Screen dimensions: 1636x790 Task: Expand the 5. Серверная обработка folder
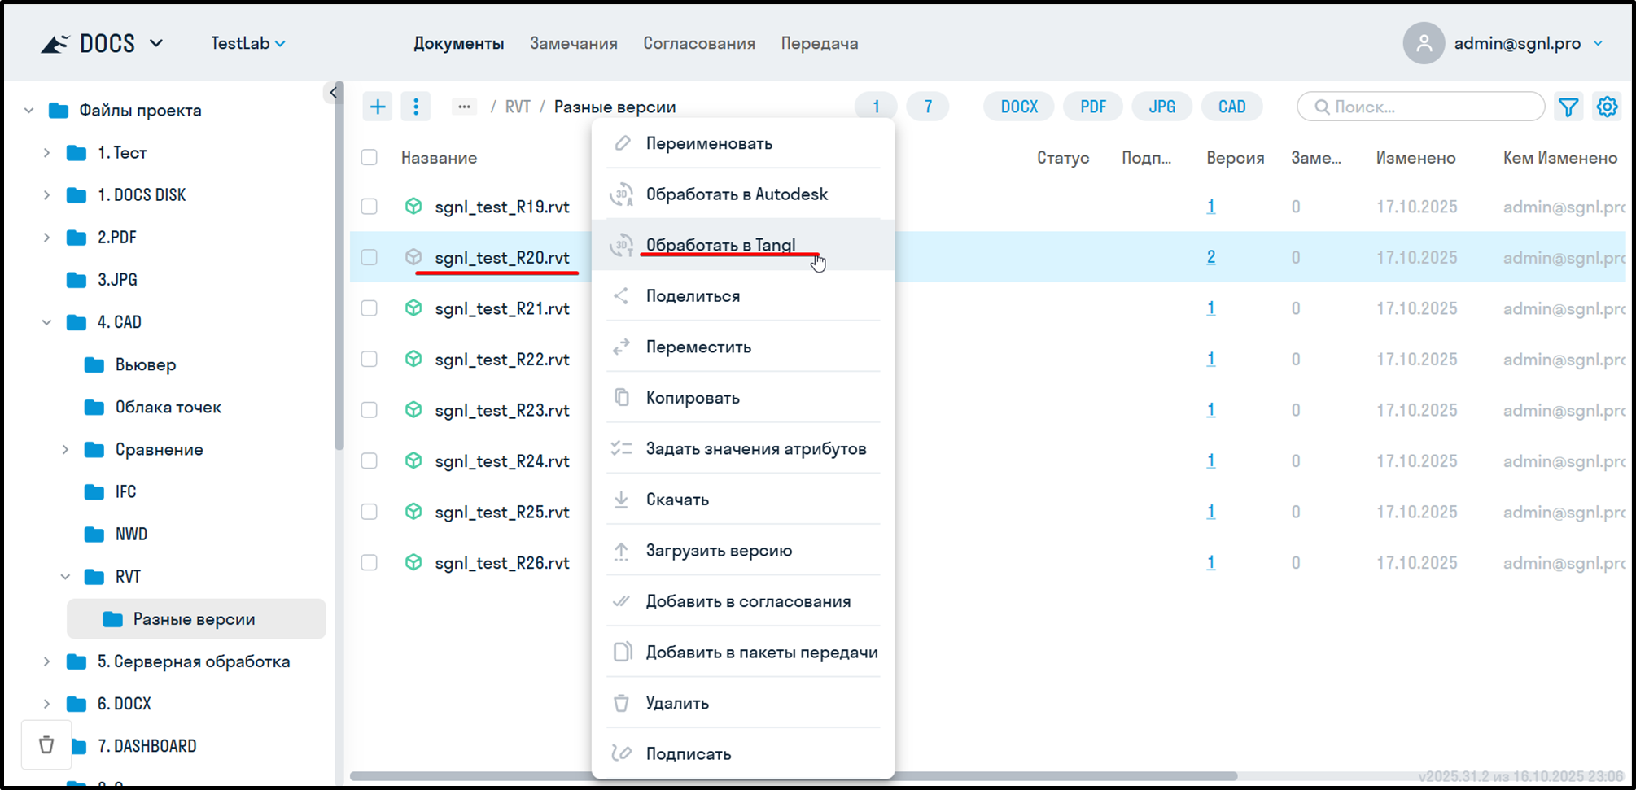pos(46,661)
